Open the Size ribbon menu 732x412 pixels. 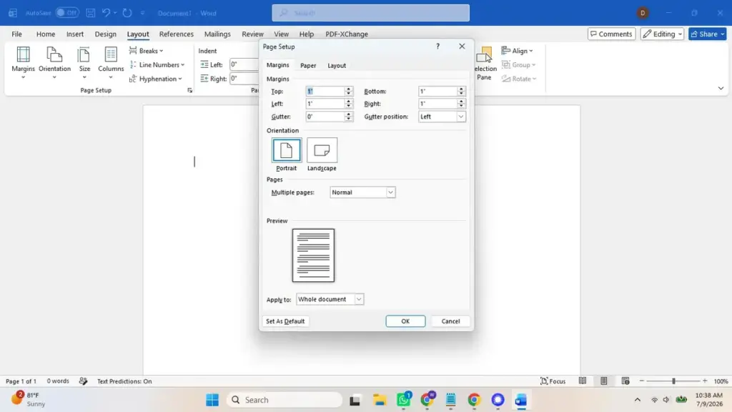click(84, 63)
